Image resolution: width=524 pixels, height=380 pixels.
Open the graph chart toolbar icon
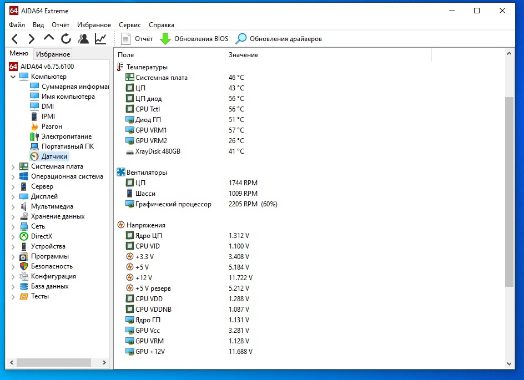(x=100, y=39)
